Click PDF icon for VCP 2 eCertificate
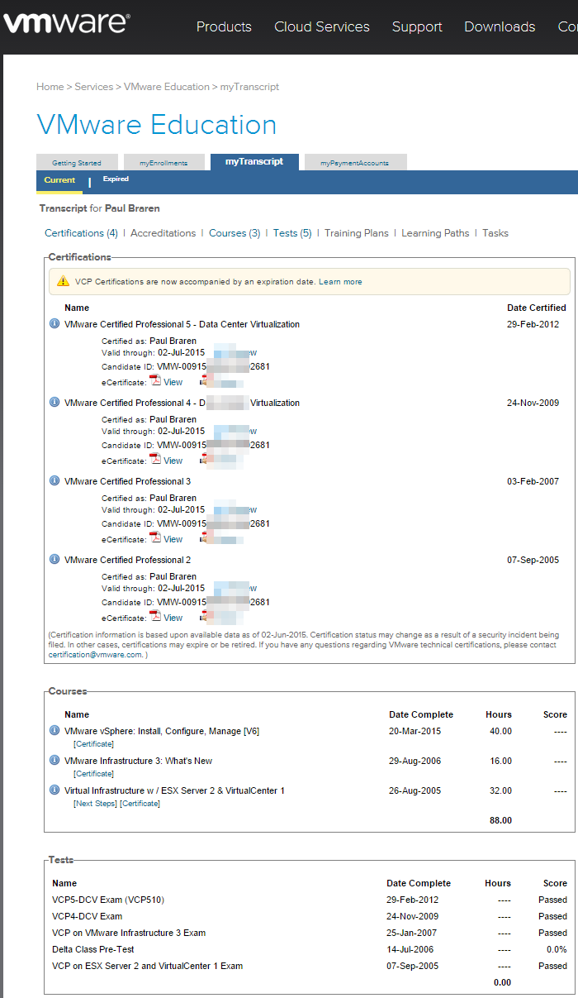578x998 pixels. point(155,616)
